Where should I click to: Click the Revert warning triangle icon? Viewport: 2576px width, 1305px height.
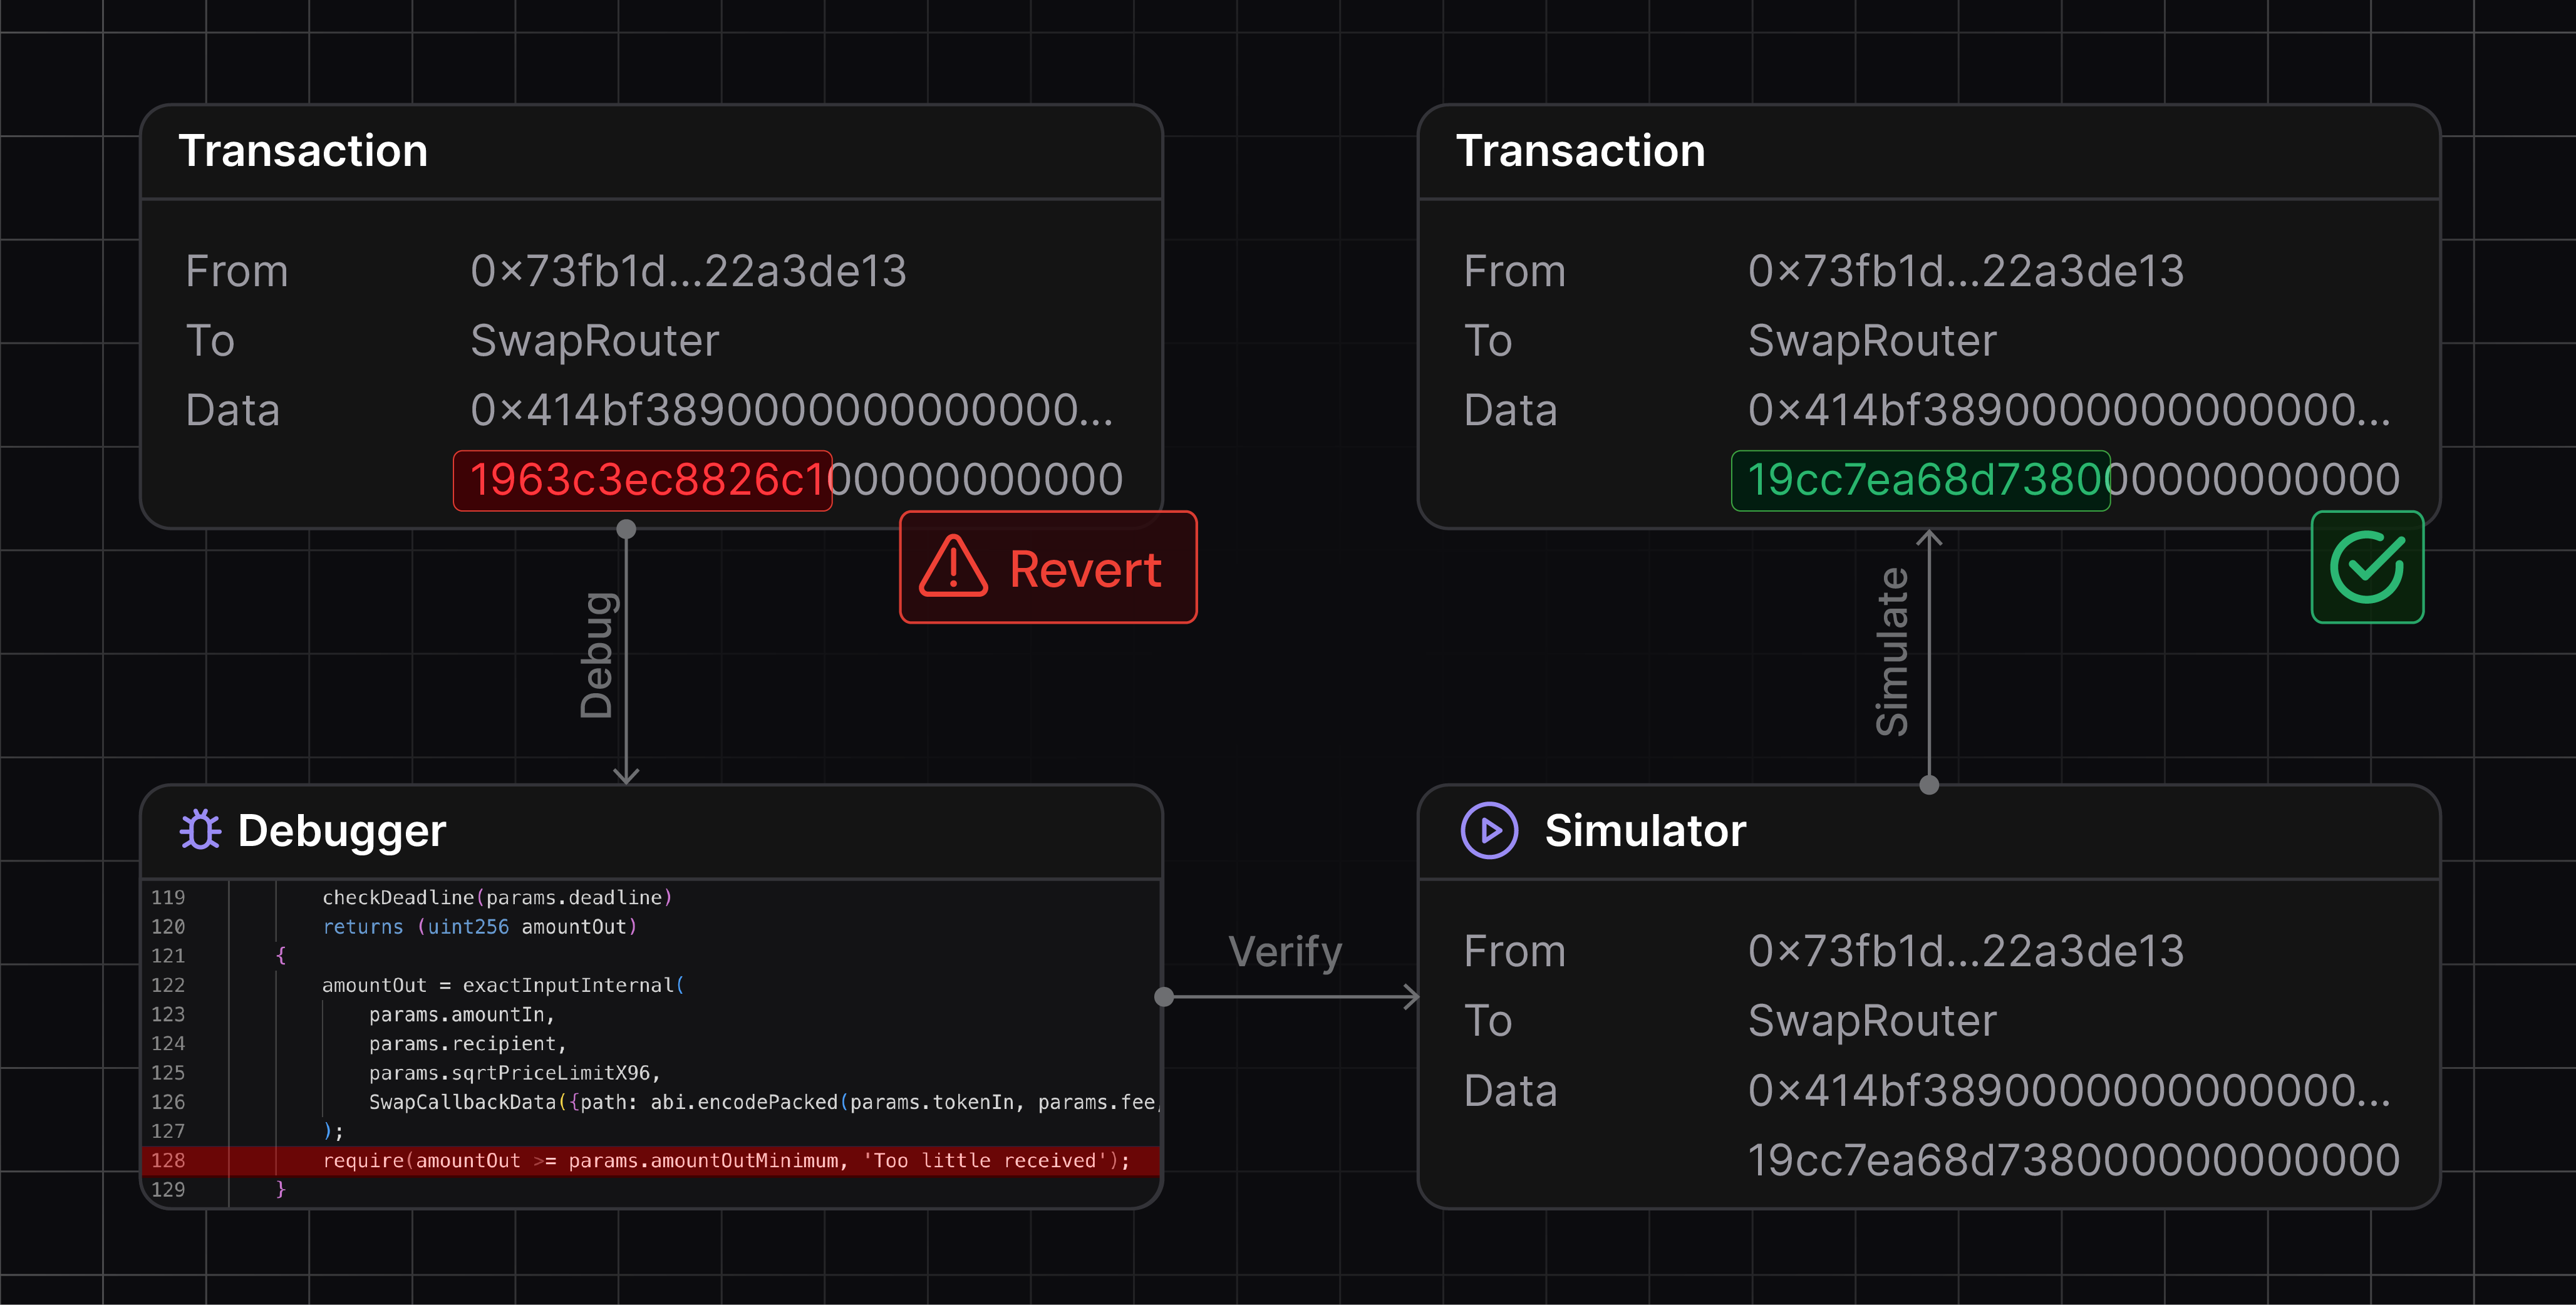pos(953,567)
